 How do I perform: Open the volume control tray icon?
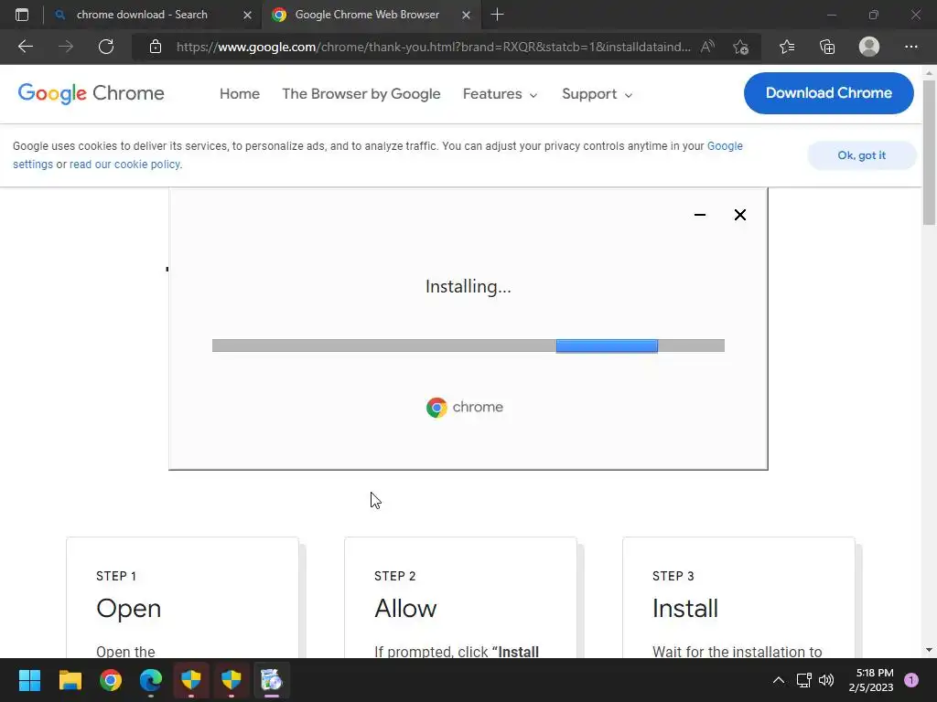(x=826, y=680)
